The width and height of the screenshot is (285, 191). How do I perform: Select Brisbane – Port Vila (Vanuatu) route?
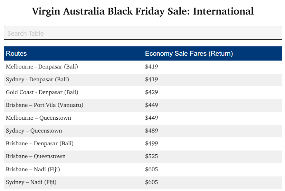[44, 105]
